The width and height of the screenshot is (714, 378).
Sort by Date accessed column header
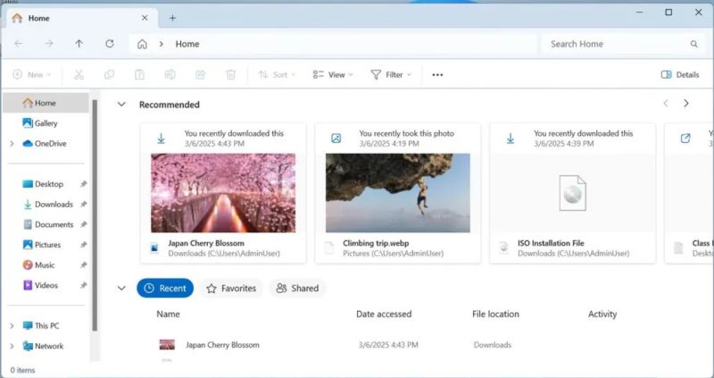pyautogui.click(x=383, y=314)
